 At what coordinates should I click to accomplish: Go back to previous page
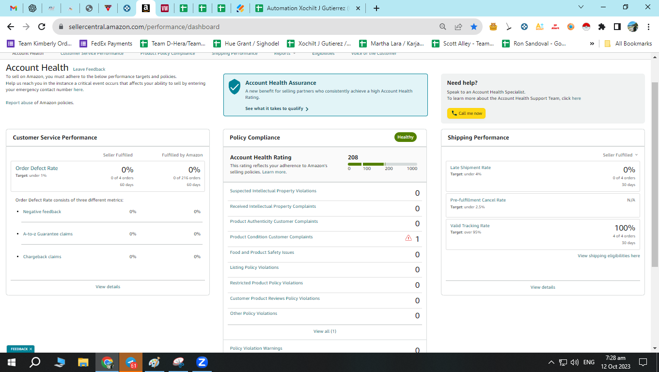point(11,27)
